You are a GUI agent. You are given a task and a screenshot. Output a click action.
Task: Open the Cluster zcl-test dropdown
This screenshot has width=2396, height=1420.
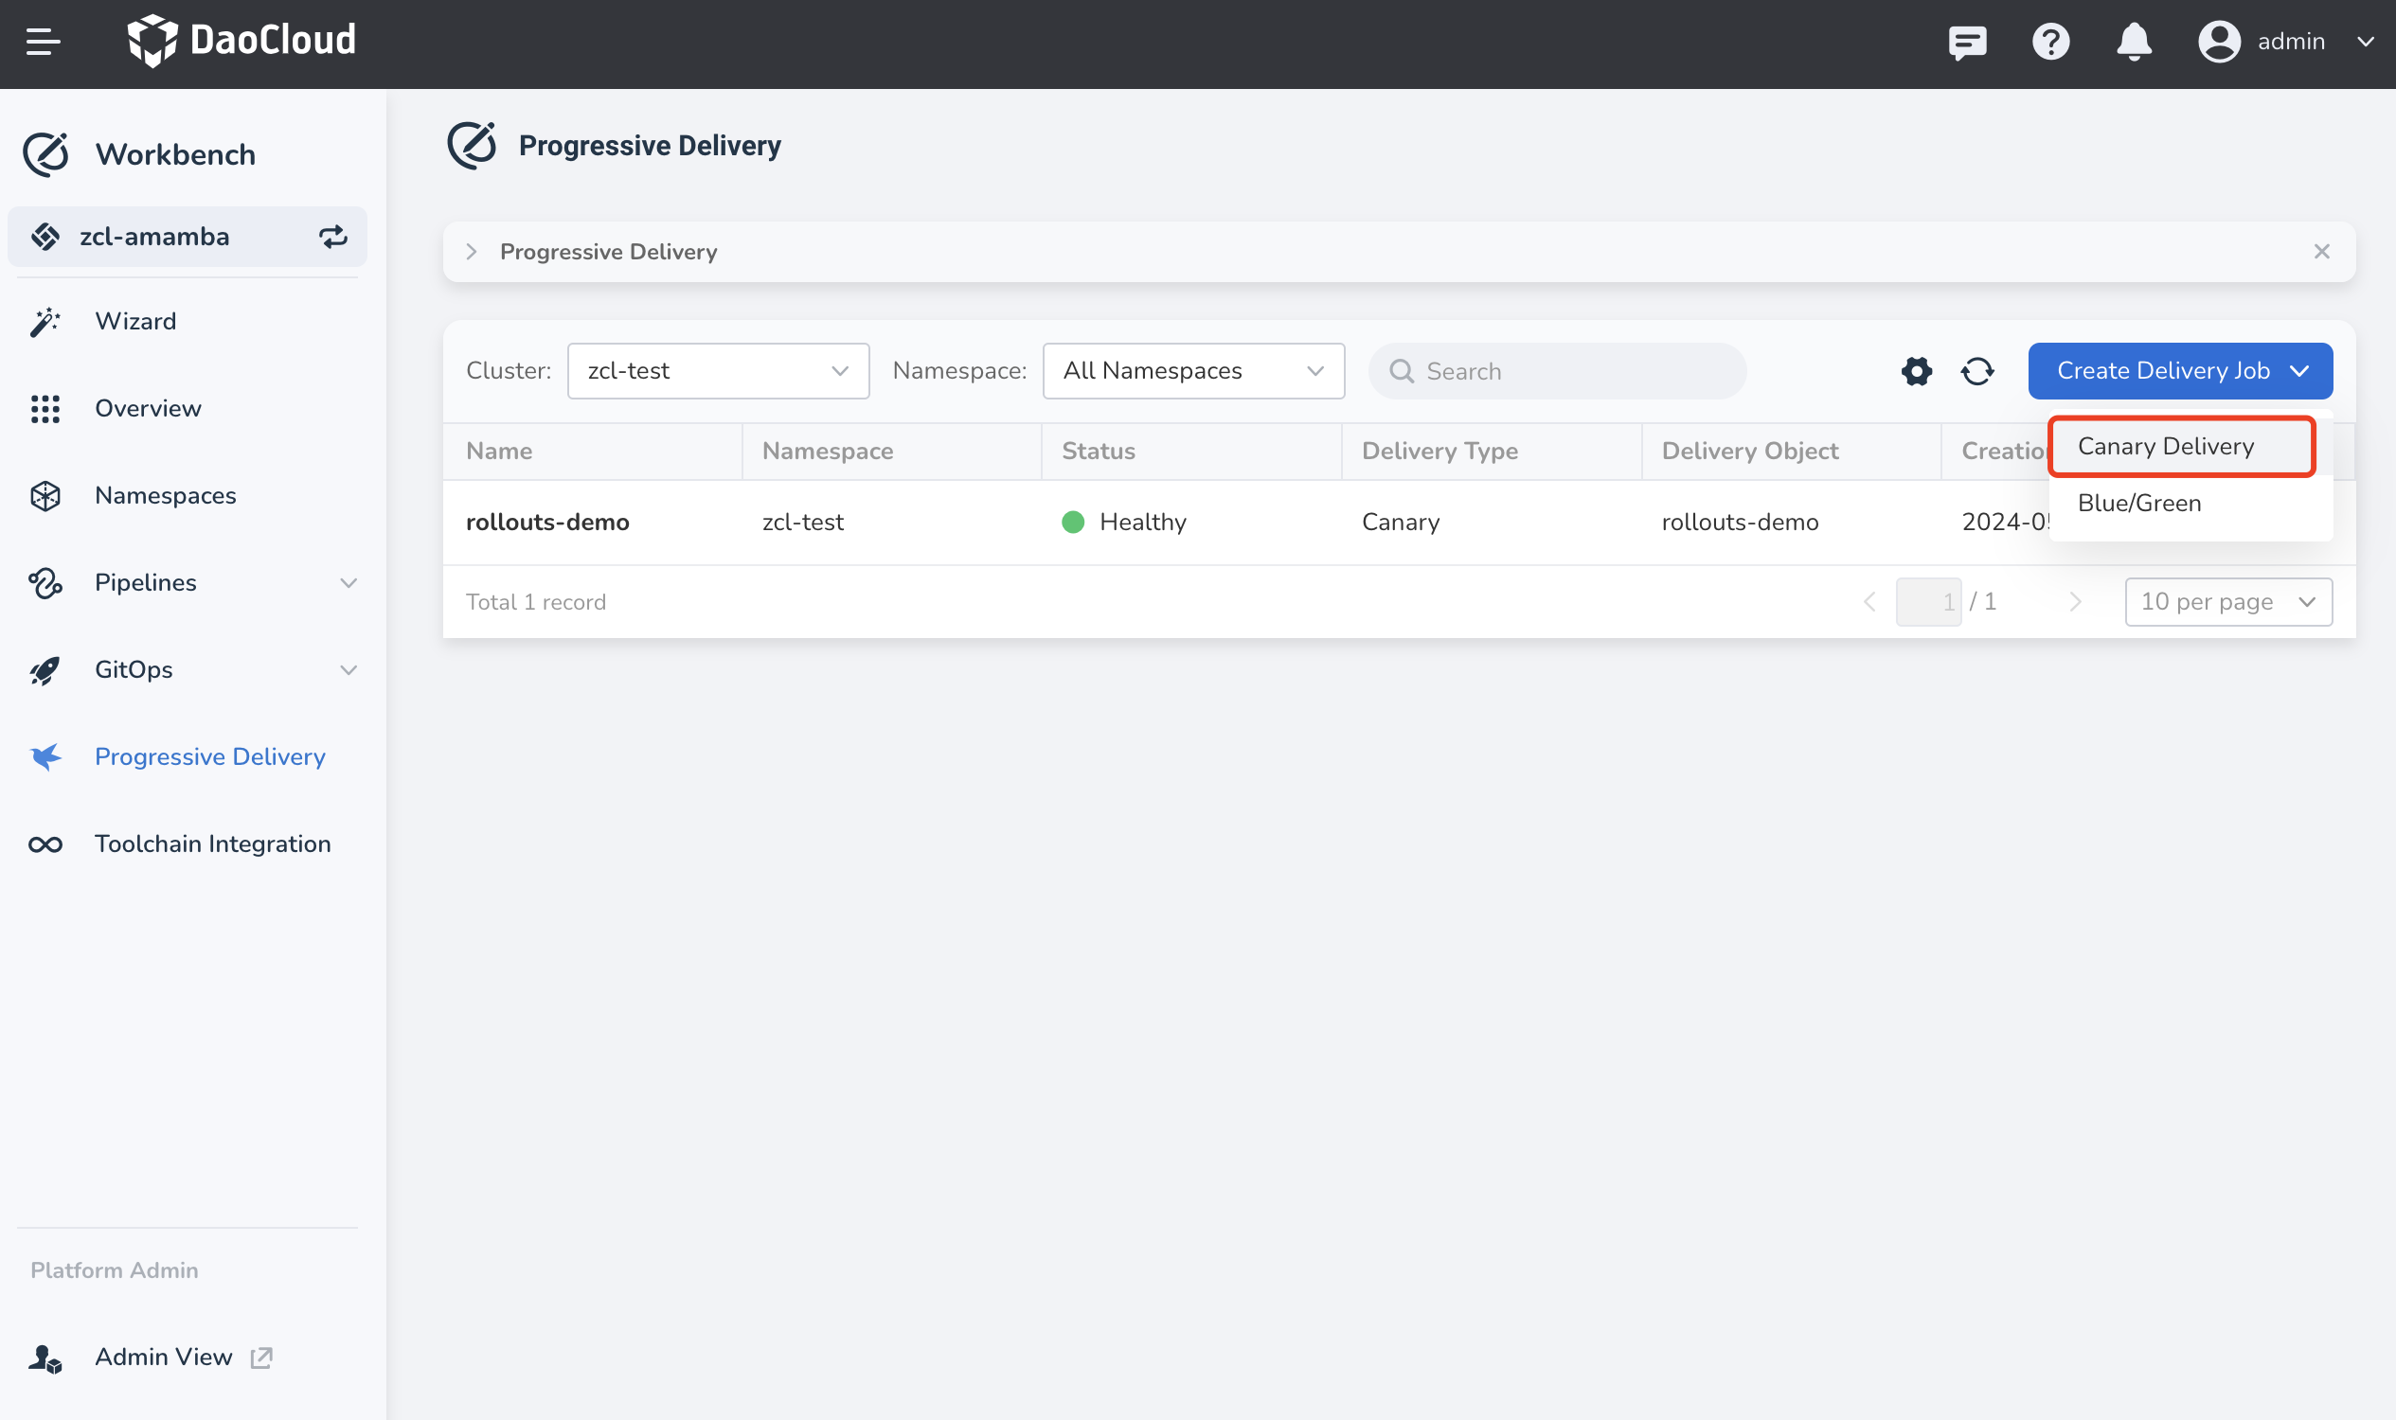[718, 371]
